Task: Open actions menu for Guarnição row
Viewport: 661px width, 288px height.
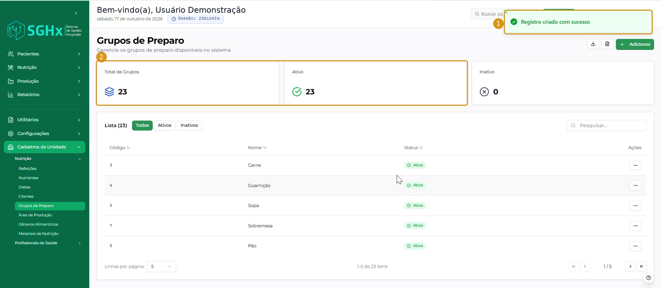Action: coord(635,185)
